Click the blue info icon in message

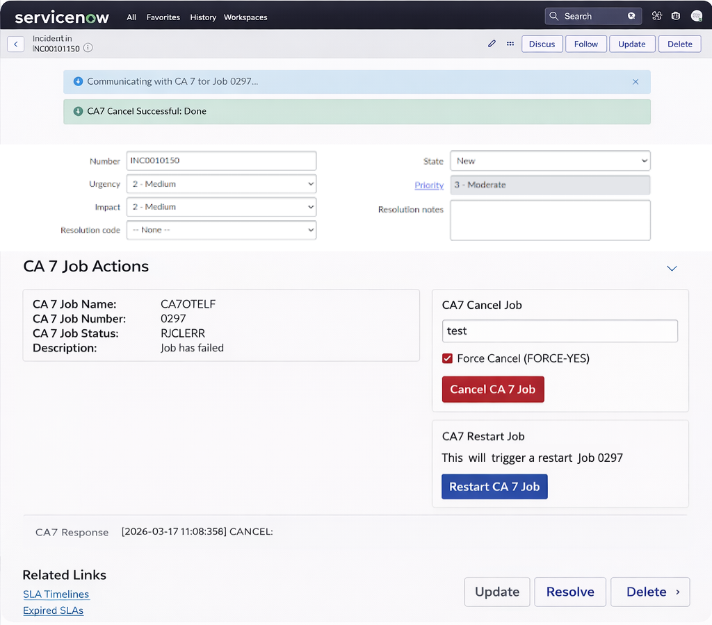point(78,81)
